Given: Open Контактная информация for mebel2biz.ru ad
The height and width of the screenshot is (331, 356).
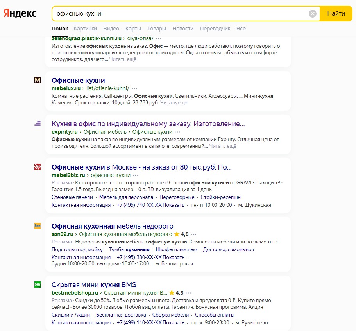Looking at the screenshot, I should [x=81, y=205].
